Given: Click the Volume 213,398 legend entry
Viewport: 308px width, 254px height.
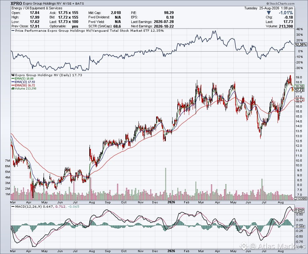Looking at the screenshot, I should point(24,89).
